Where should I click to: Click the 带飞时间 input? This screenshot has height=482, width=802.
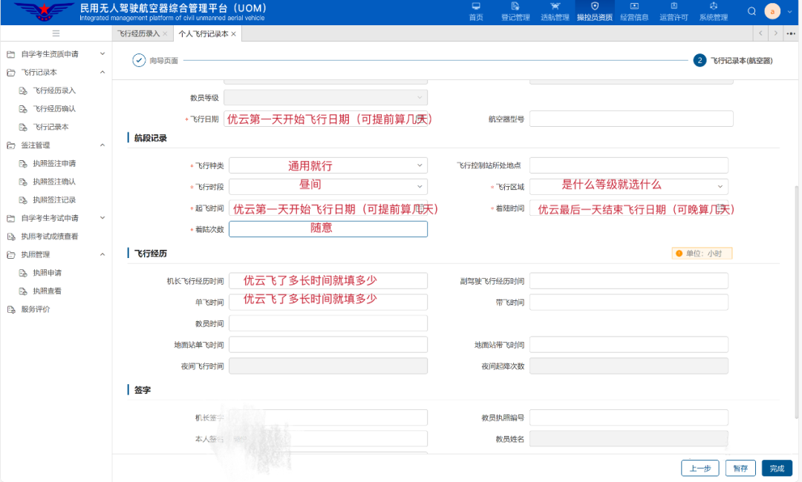[629, 303]
